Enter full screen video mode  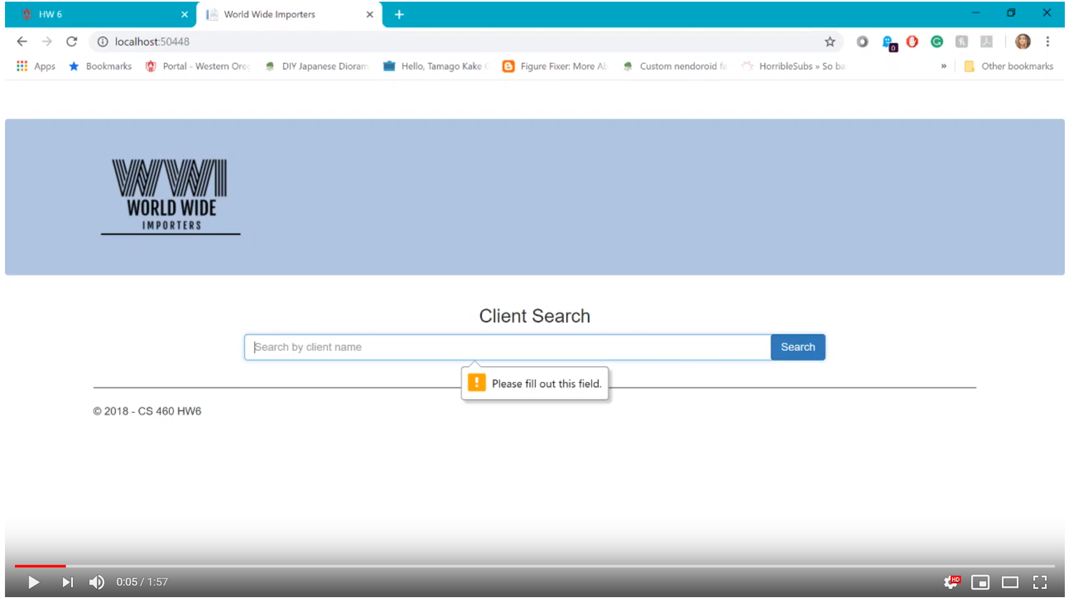[1040, 582]
